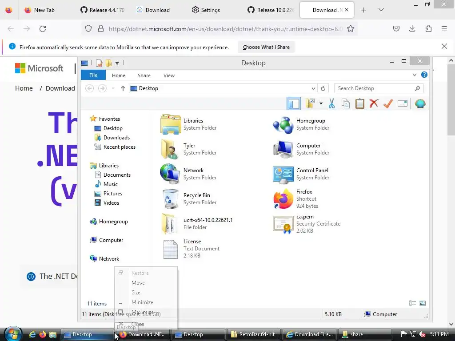Screen dimensions: 455x341
Task: Click Choose What I Share button
Action: [266, 47]
